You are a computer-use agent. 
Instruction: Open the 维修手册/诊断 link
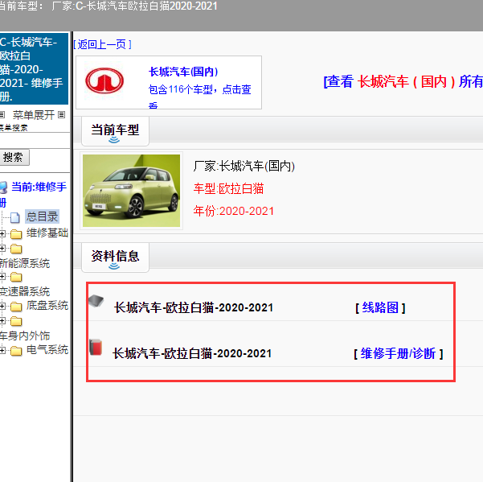(x=399, y=353)
